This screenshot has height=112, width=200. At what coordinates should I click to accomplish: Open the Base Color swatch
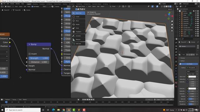(x=192, y=77)
